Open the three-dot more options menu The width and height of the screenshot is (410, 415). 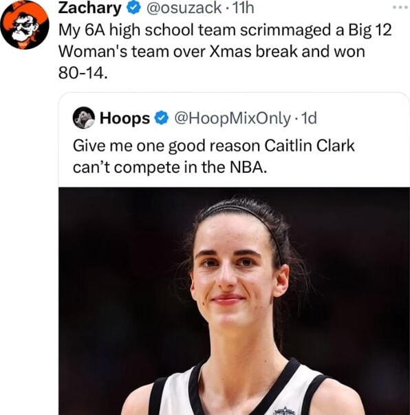(x=400, y=8)
